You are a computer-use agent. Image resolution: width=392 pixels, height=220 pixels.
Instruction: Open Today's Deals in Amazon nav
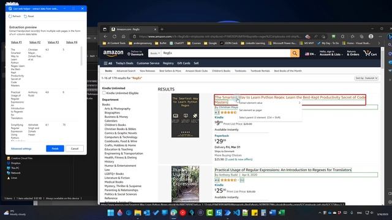pos(124,64)
